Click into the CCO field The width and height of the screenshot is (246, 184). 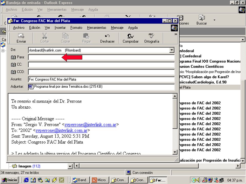(x=101, y=72)
